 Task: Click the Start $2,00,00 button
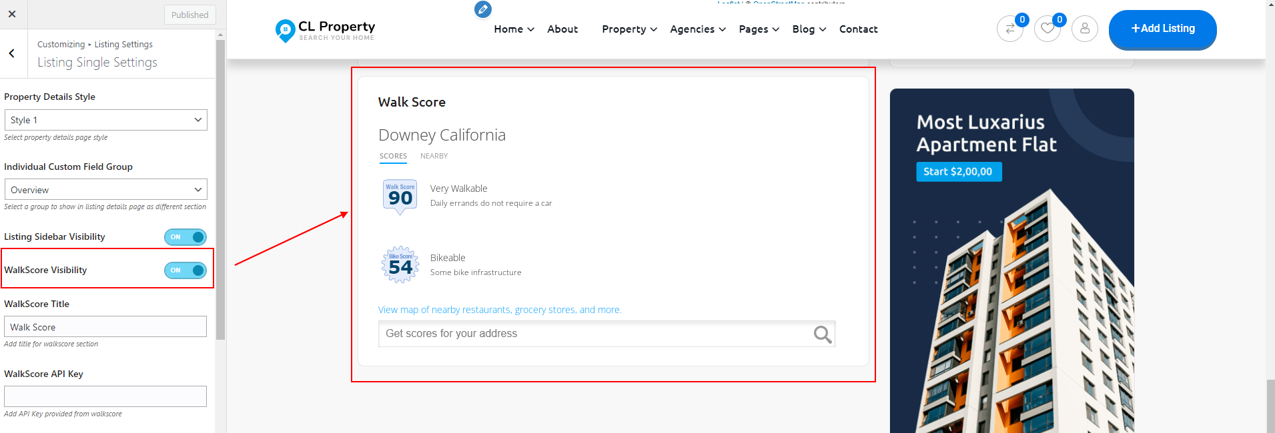[x=959, y=172]
